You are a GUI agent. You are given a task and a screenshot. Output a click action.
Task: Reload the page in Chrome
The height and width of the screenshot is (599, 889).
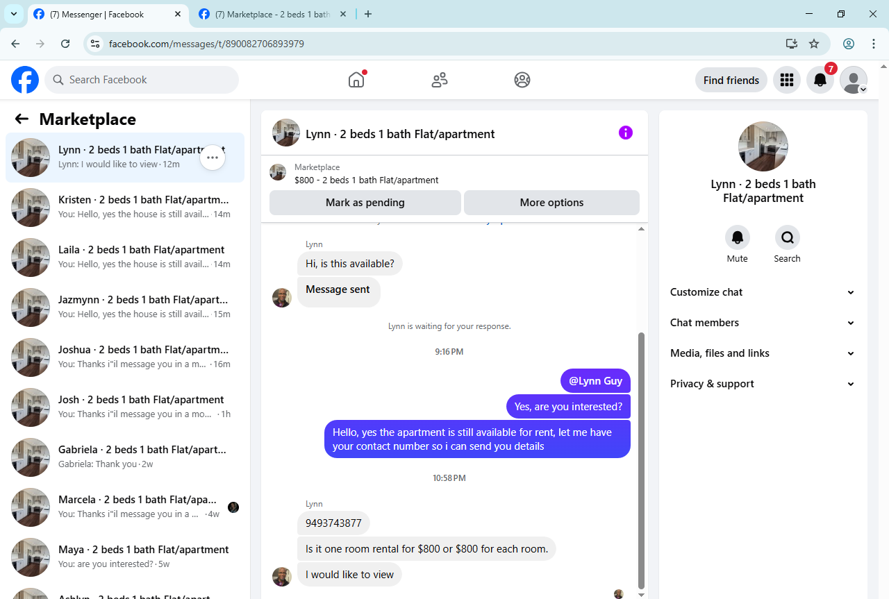pyautogui.click(x=65, y=44)
